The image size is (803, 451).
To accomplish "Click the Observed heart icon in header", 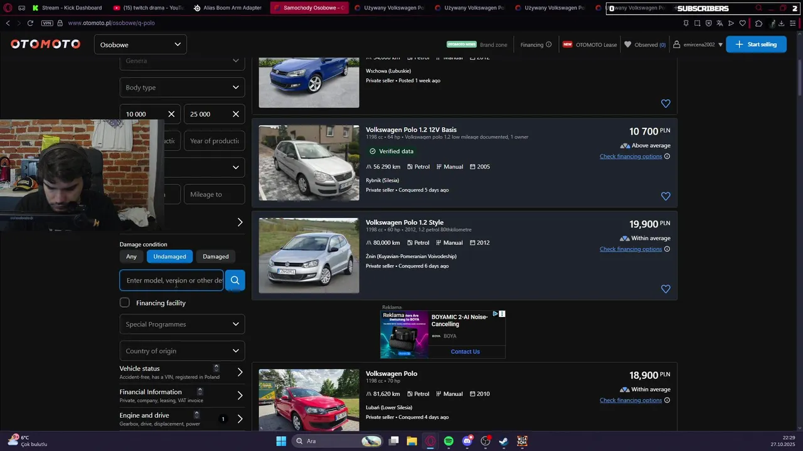I will [x=627, y=44].
